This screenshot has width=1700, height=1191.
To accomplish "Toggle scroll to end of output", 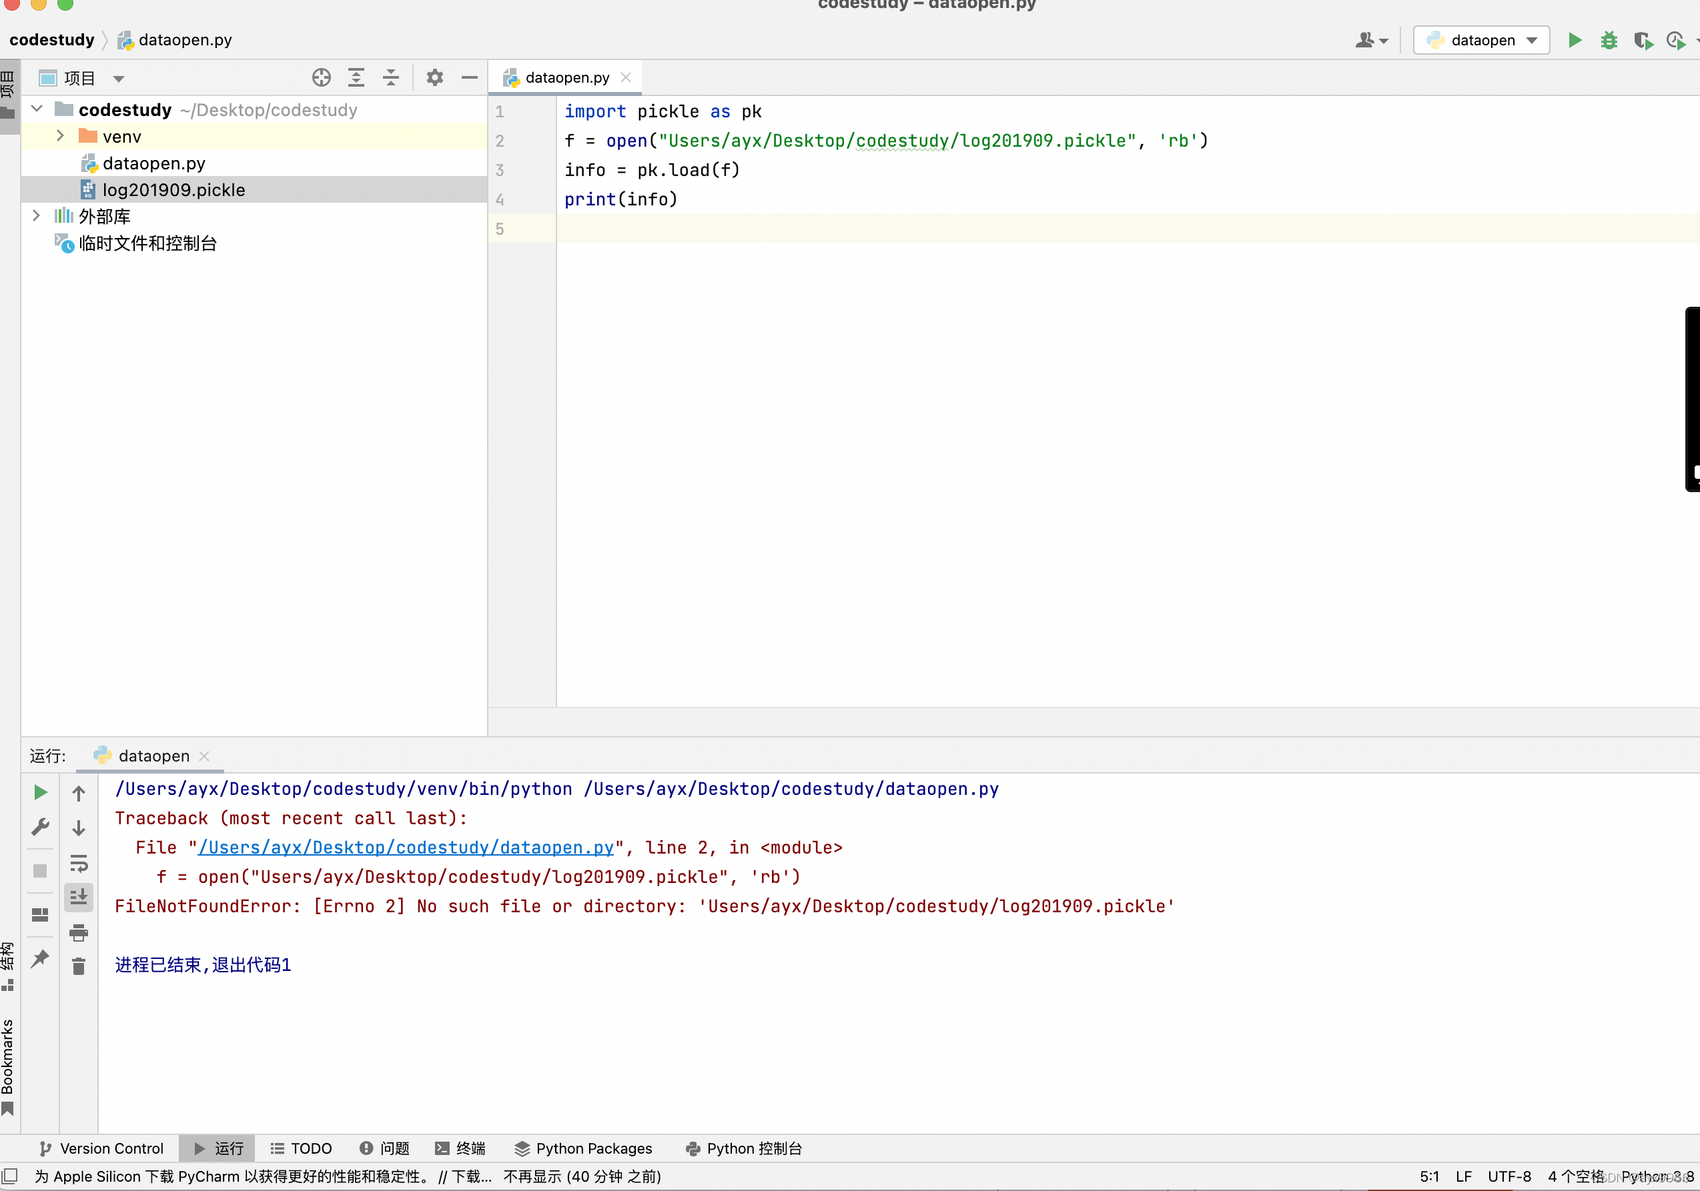I will click(x=79, y=897).
